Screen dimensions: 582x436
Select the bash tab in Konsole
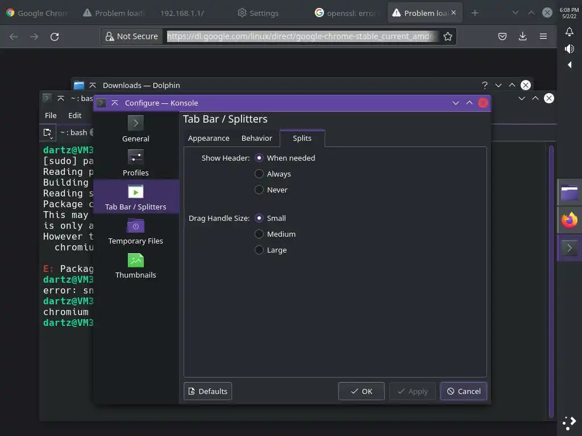73,132
